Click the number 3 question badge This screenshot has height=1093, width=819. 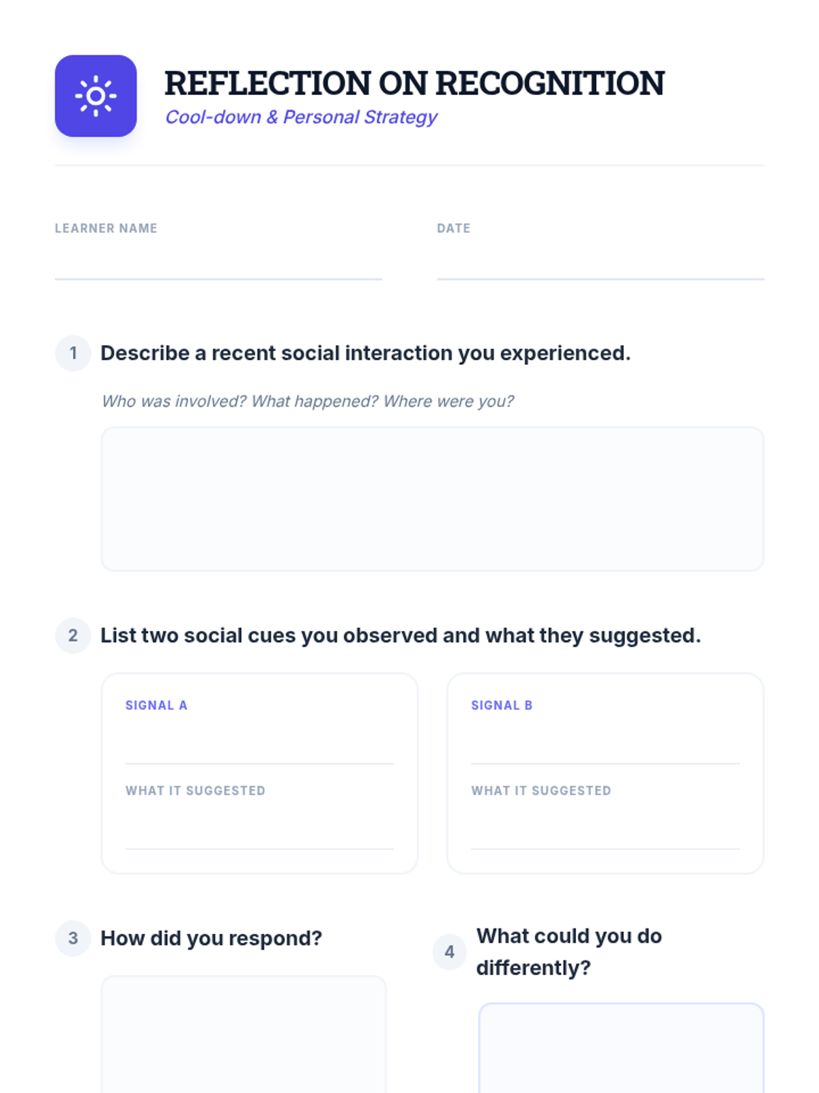tap(73, 938)
